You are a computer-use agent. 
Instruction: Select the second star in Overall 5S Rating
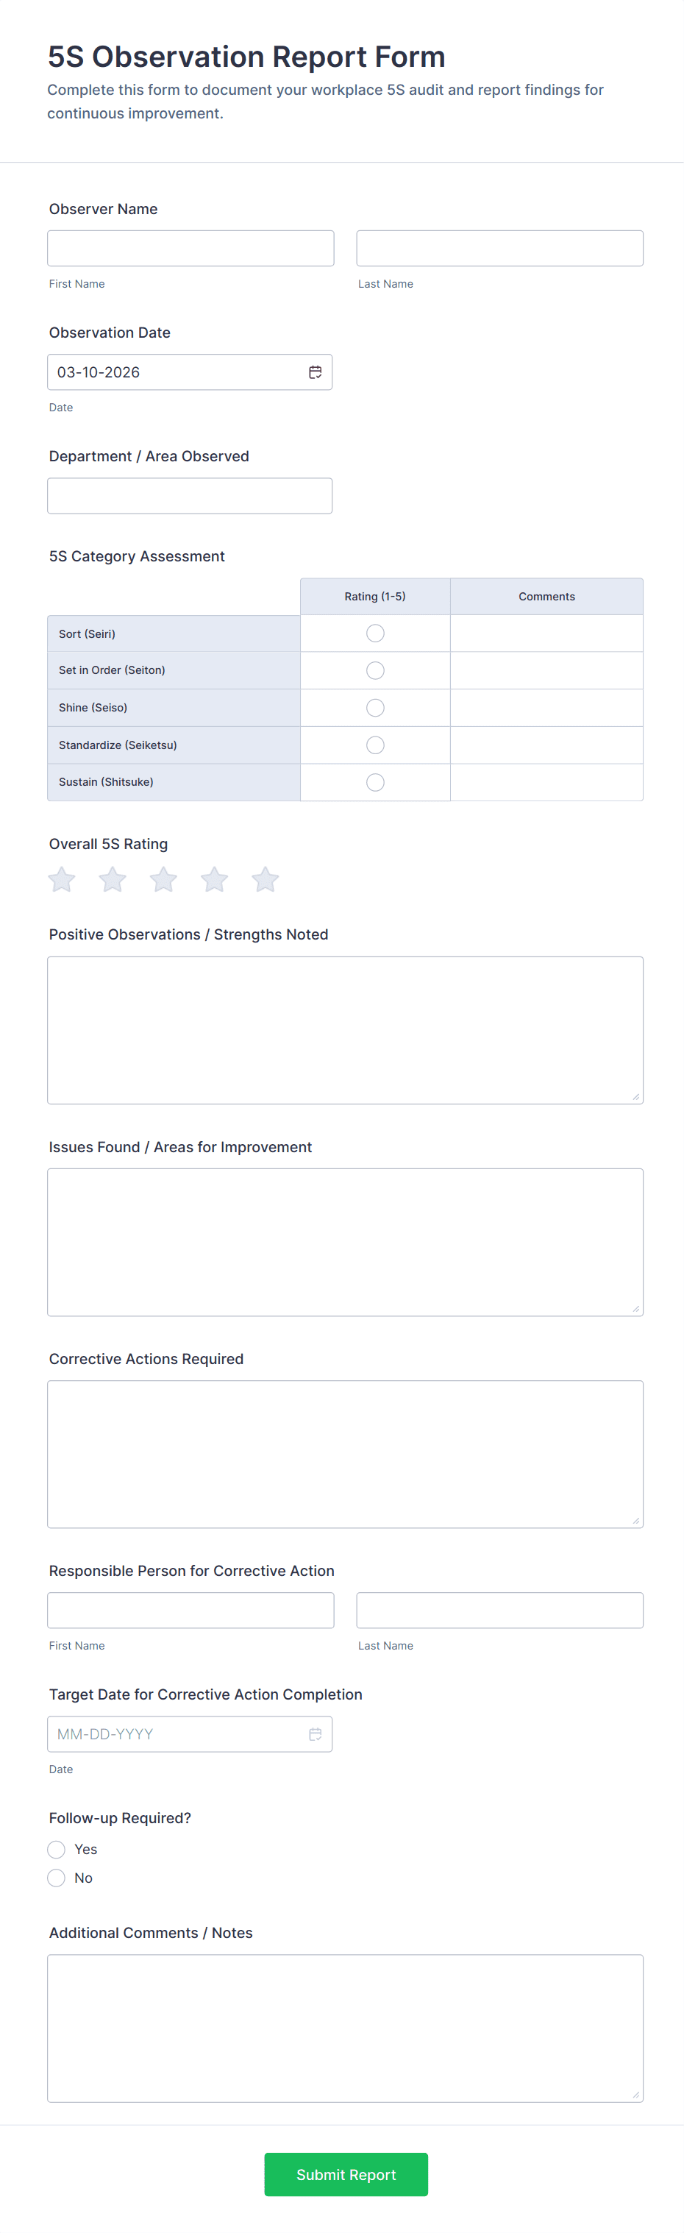pos(113,880)
